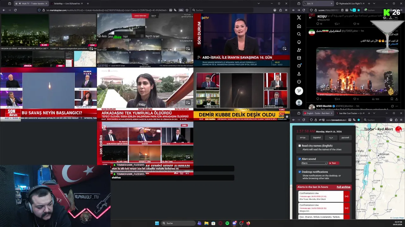Viewport: 405px width, 227px height.
Task: Trigger siren icon for Kfar Yuval alert
Action: click(346, 196)
